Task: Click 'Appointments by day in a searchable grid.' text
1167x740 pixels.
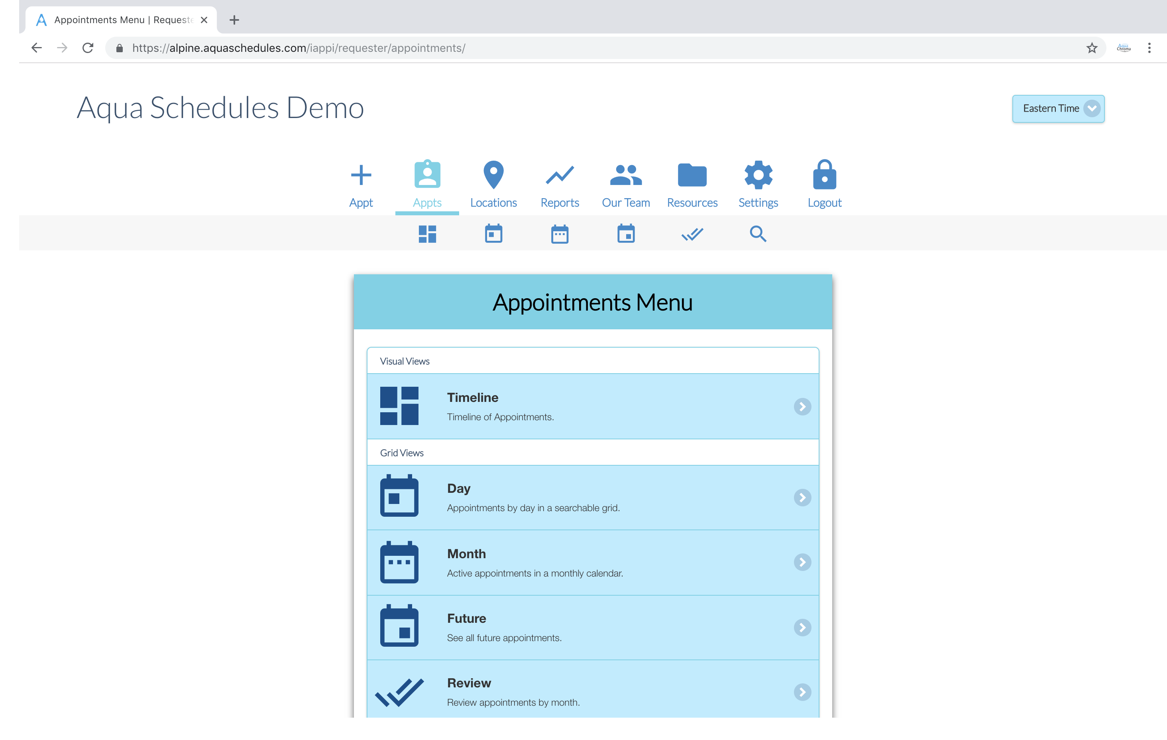Action: click(x=533, y=508)
